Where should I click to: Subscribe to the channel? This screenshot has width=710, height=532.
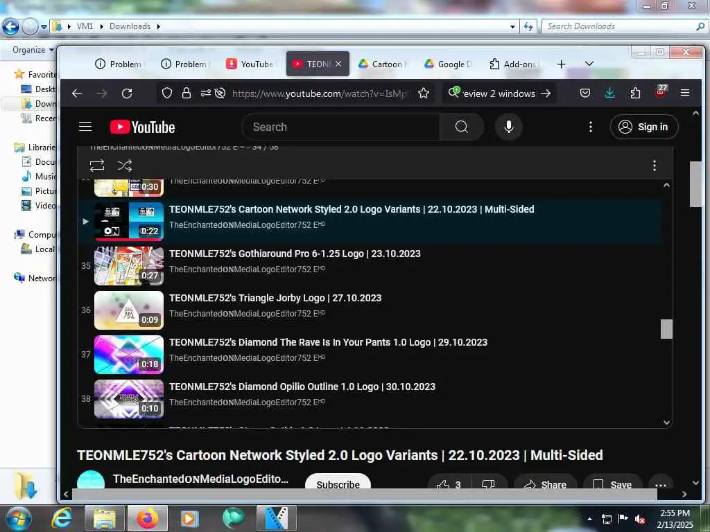click(338, 482)
